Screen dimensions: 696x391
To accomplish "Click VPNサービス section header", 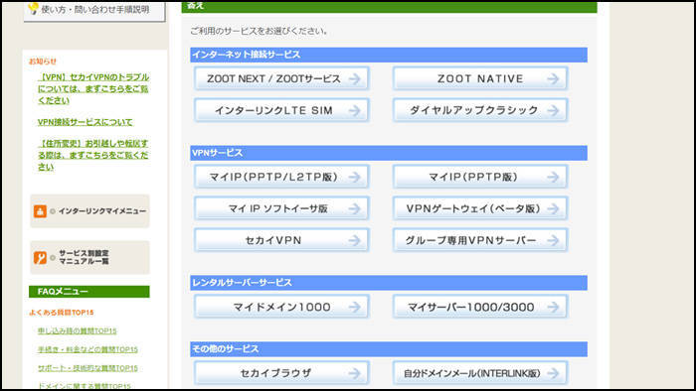I will 389,153.
